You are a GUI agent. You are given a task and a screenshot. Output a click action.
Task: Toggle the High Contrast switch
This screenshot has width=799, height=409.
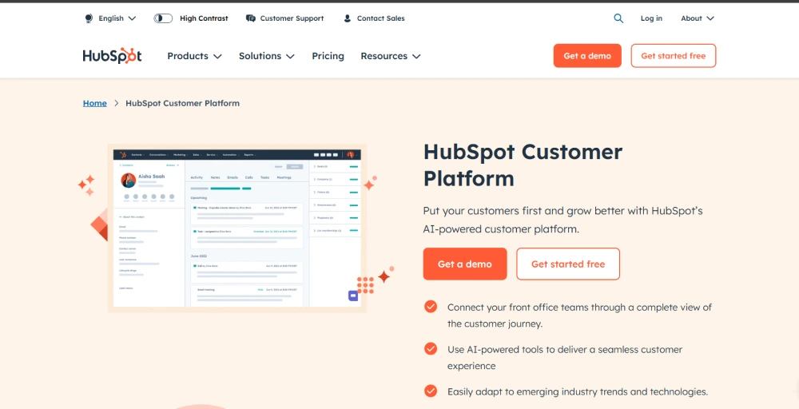(x=163, y=18)
